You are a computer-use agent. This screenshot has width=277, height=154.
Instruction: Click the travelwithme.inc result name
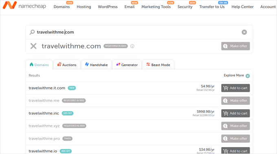[44, 113]
